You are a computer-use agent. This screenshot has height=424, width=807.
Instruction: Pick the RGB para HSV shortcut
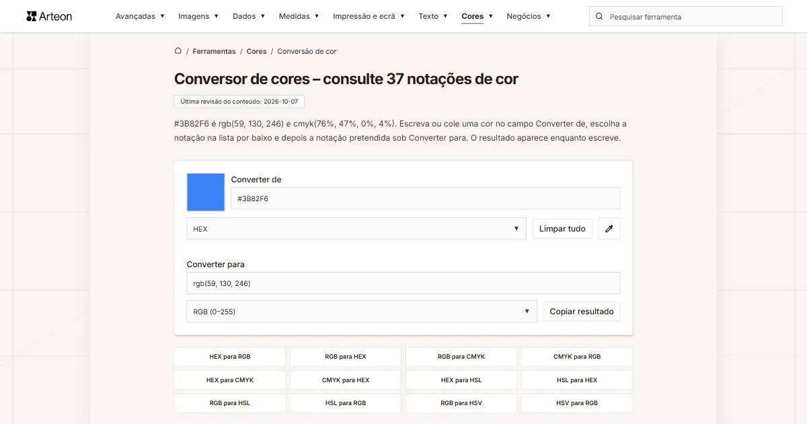(x=461, y=403)
